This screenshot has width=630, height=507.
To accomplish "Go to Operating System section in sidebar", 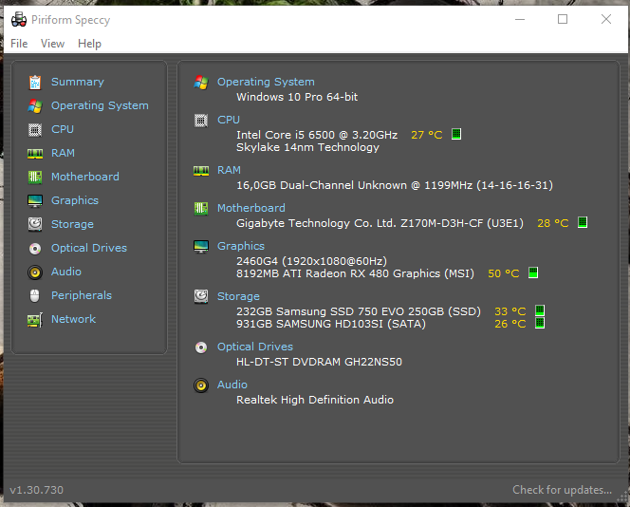I will [x=100, y=105].
